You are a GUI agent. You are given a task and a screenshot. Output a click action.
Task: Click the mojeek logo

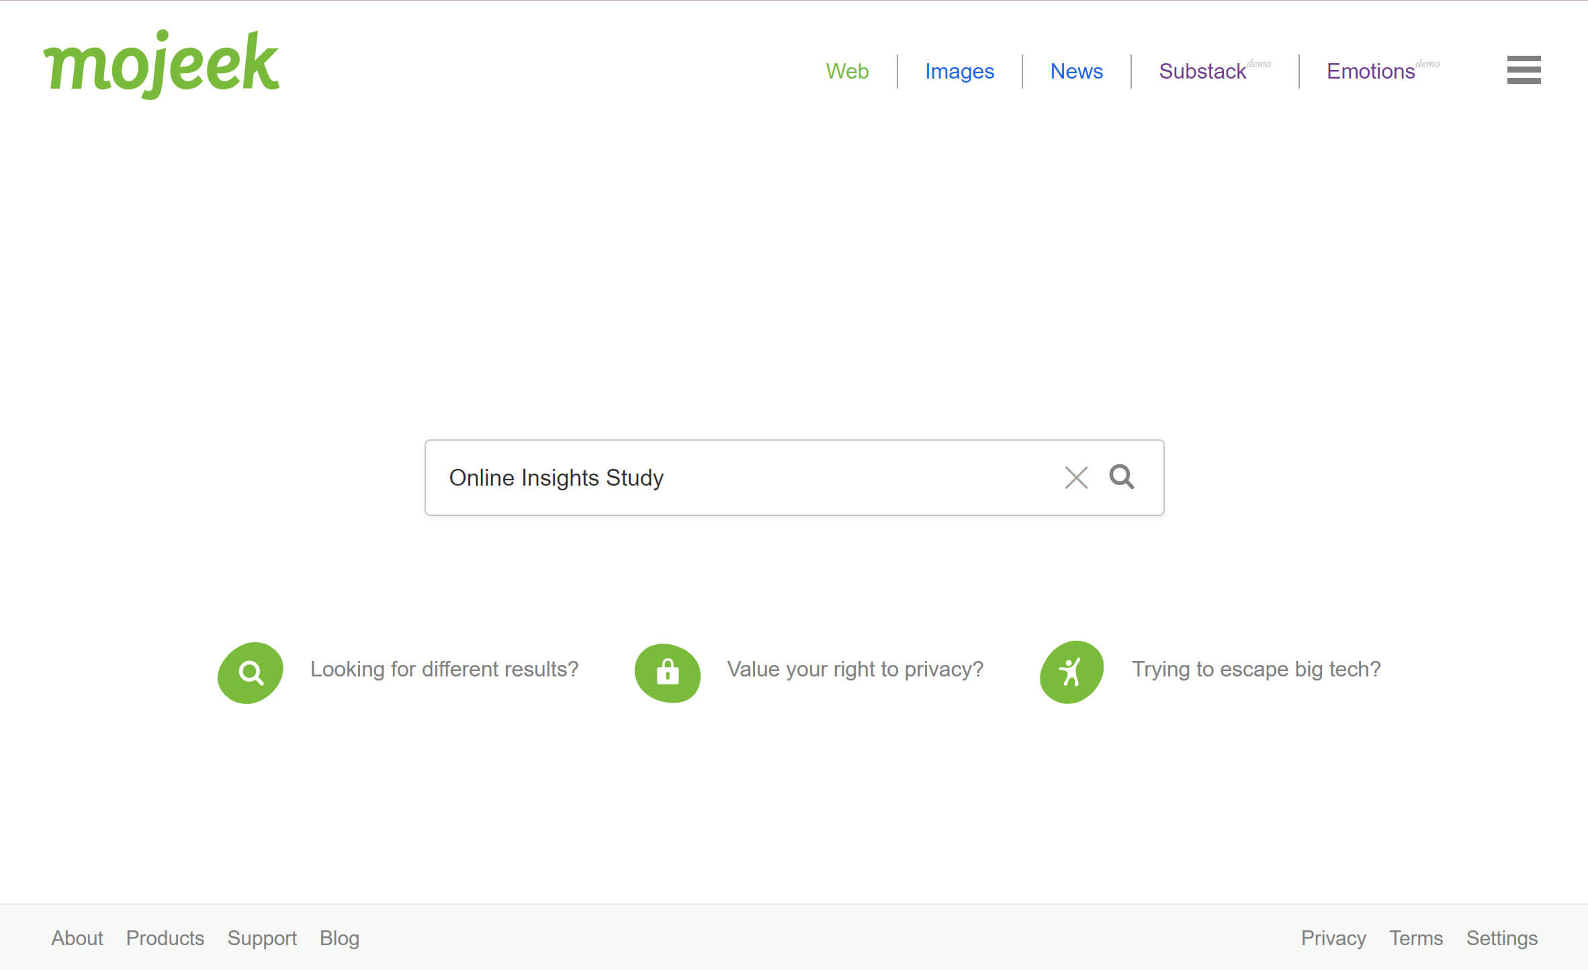(x=161, y=64)
